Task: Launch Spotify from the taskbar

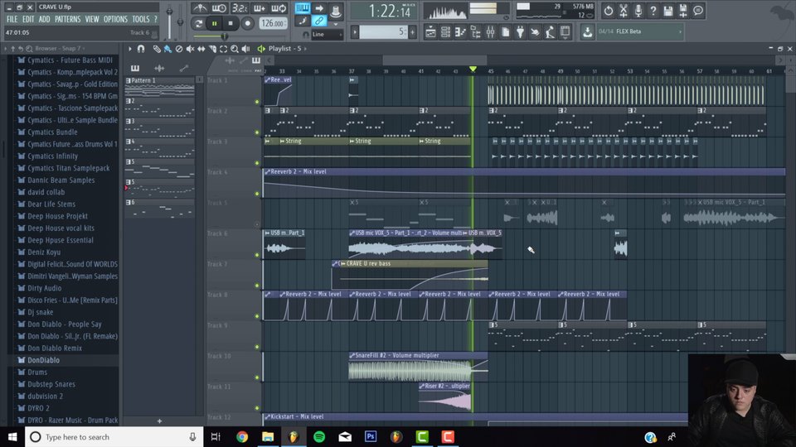Action: [x=318, y=436]
